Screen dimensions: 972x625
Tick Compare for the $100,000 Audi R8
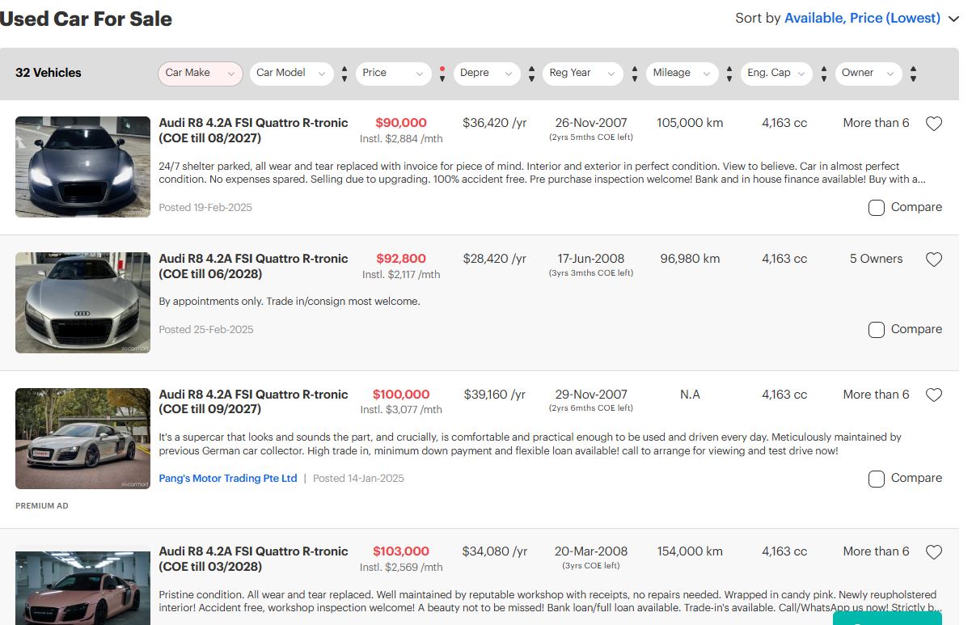tap(876, 479)
